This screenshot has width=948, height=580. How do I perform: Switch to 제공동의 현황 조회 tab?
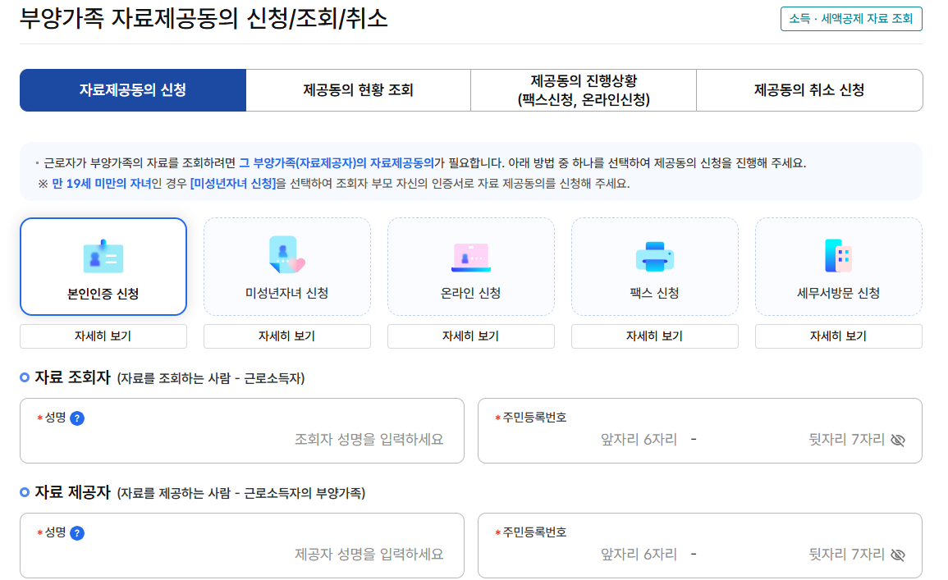(x=358, y=90)
